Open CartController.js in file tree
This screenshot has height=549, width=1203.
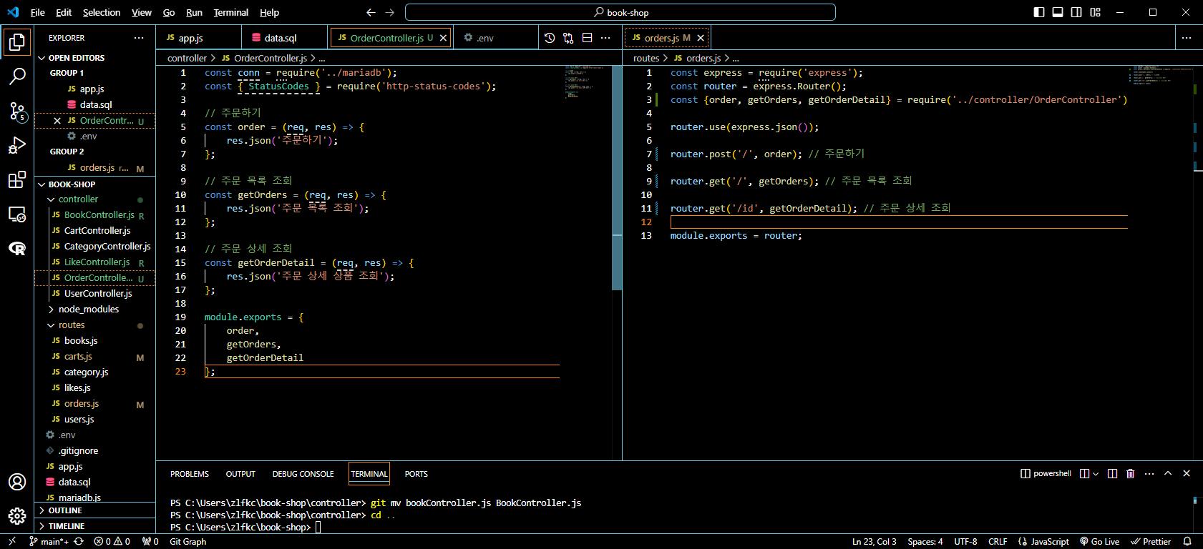click(x=97, y=231)
